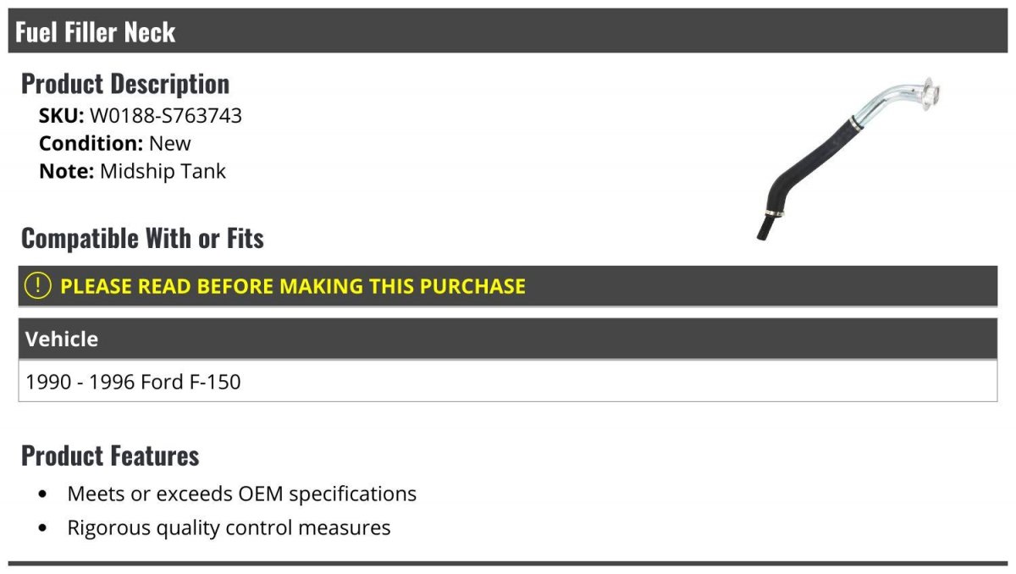Click the Product Description heading
1016x574 pixels.
tap(125, 84)
